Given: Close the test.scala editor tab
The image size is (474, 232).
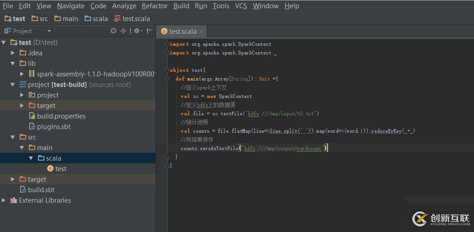Looking at the screenshot, I should tap(202, 32).
